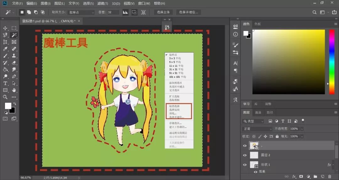Open the 不透明度 opacity dropdown arrow
Viewport: 339px width, 180px height.
pyautogui.click(x=302, y=129)
